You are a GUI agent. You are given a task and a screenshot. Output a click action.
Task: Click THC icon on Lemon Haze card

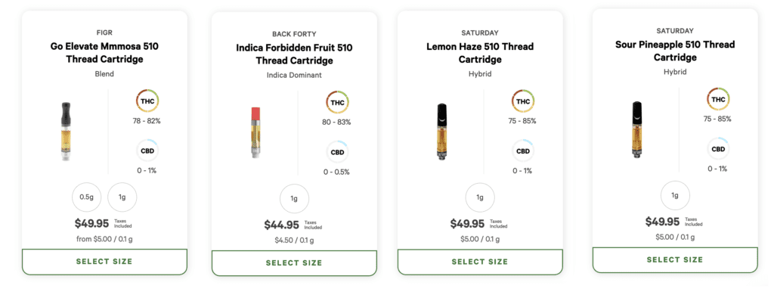[x=522, y=101]
